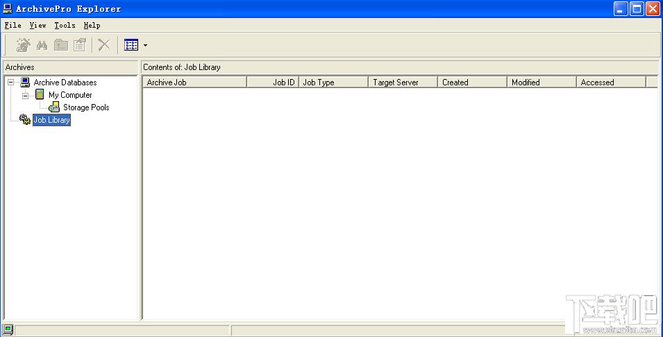Select the Job Library tree label

coord(51,120)
